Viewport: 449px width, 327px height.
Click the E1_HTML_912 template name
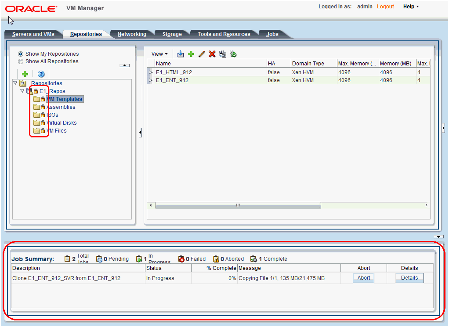coord(174,72)
